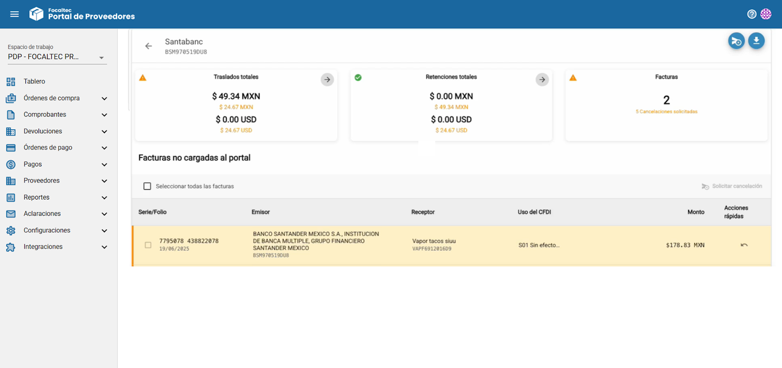
Task: Expand Aclaraciones chevron
Action: click(104, 214)
